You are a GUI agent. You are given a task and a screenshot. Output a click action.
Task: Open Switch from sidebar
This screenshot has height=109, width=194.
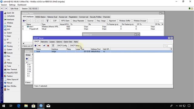pos(9,33)
